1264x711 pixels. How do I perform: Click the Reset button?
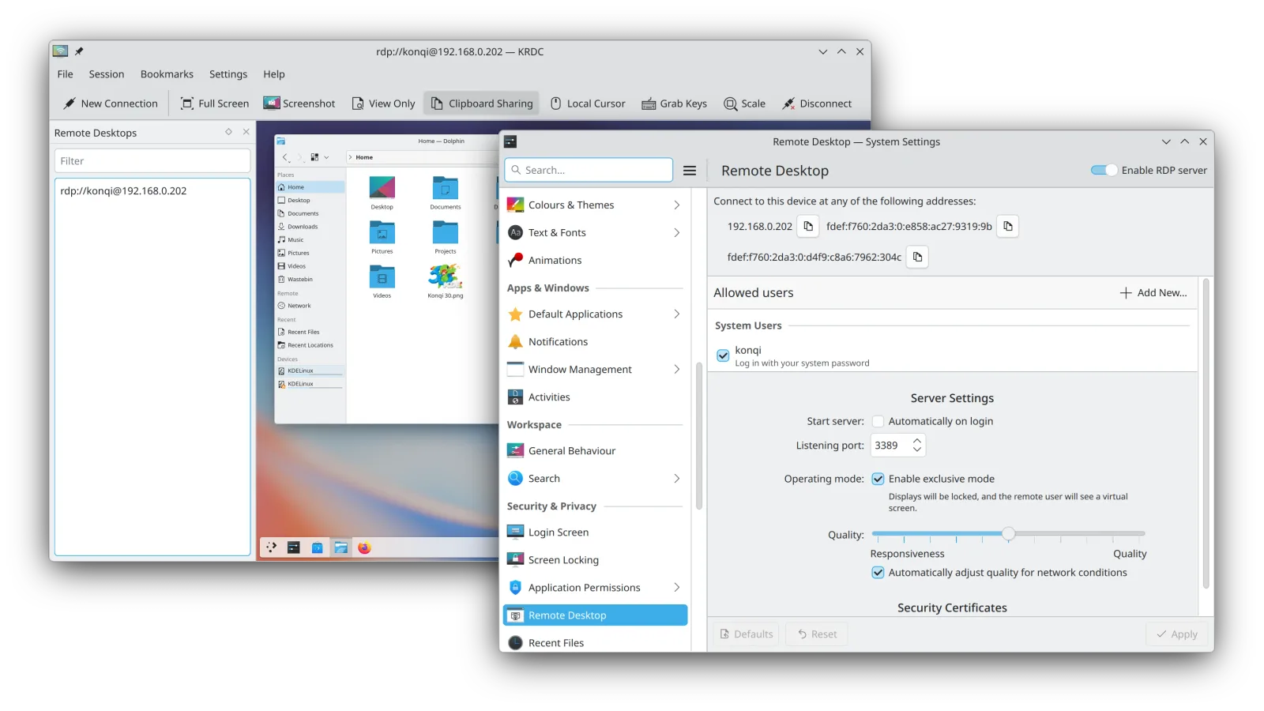pyautogui.click(x=816, y=634)
